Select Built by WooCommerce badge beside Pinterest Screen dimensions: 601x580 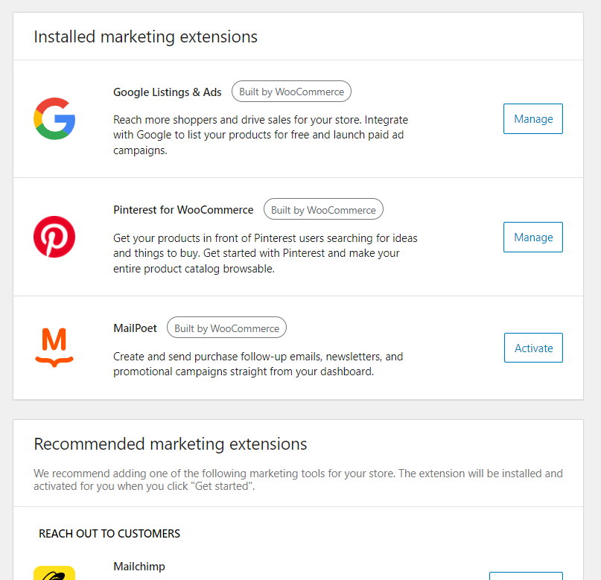(323, 210)
